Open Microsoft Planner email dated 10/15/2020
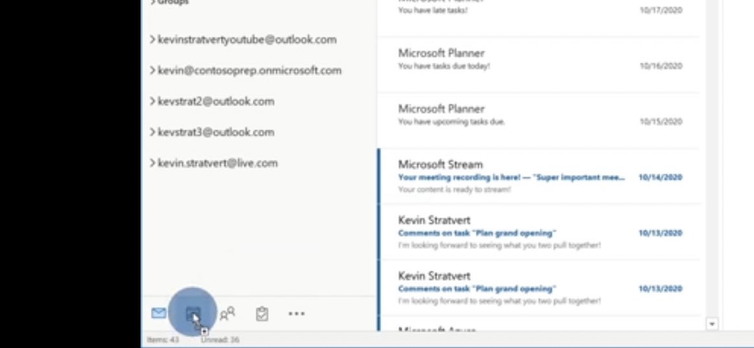754x348 pixels. click(x=538, y=121)
